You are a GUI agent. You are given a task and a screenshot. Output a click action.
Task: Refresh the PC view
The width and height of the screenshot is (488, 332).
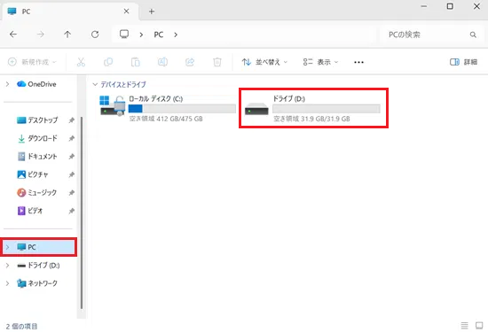[x=95, y=35]
